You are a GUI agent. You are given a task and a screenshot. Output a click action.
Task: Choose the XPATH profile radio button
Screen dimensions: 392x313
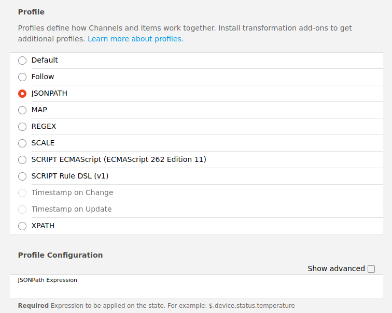tap(22, 226)
